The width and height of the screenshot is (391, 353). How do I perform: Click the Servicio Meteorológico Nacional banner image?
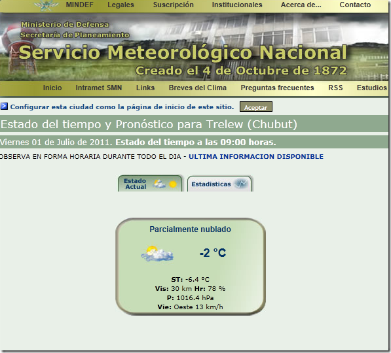(194, 47)
